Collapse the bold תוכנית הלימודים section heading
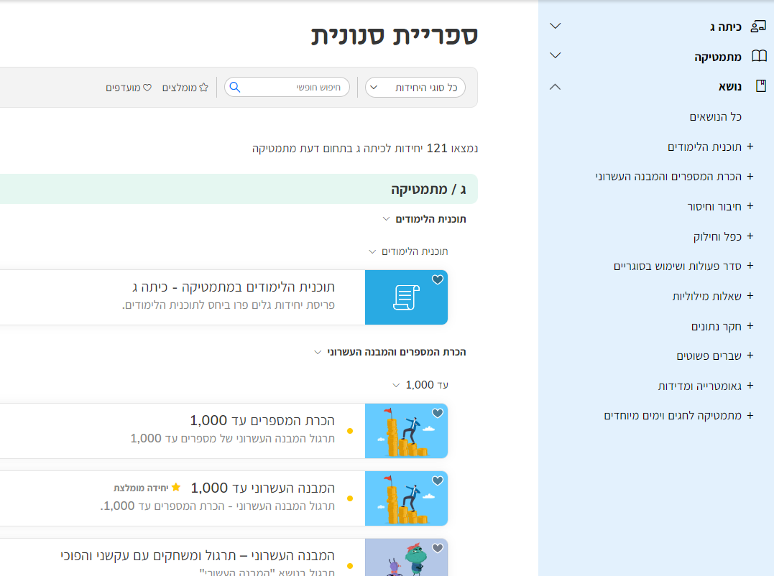This screenshot has width=774, height=576. (x=430, y=219)
